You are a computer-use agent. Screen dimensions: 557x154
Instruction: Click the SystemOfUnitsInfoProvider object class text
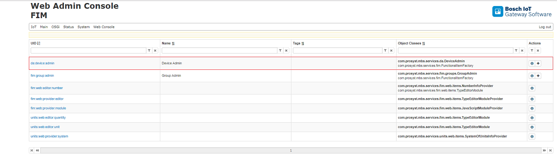tap(452, 136)
